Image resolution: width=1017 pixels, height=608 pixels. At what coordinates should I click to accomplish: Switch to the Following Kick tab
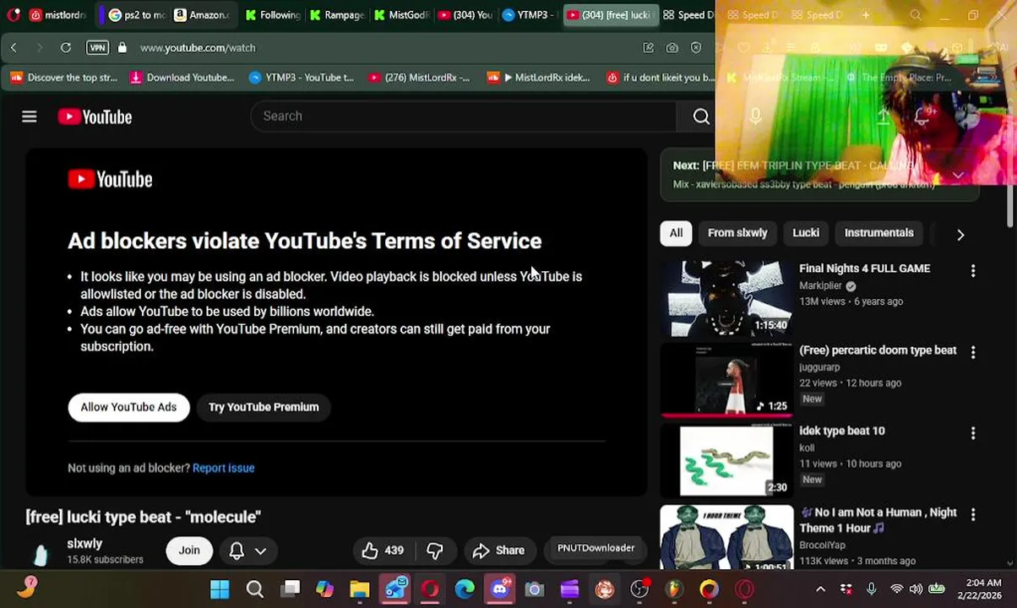tap(272, 14)
